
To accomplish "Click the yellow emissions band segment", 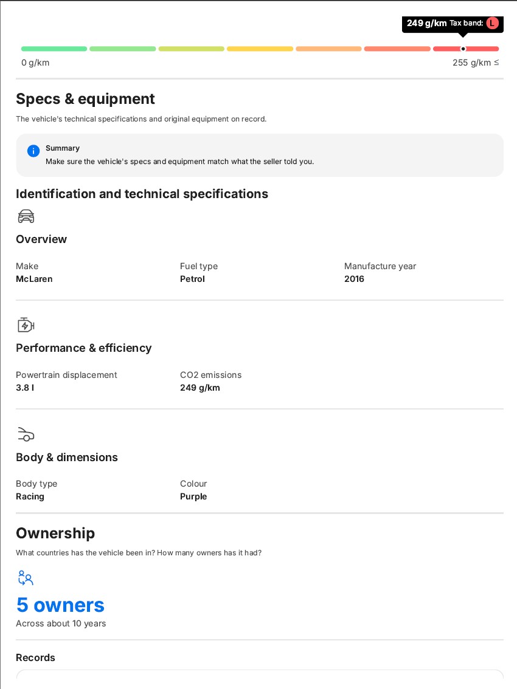I will (260, 49).
